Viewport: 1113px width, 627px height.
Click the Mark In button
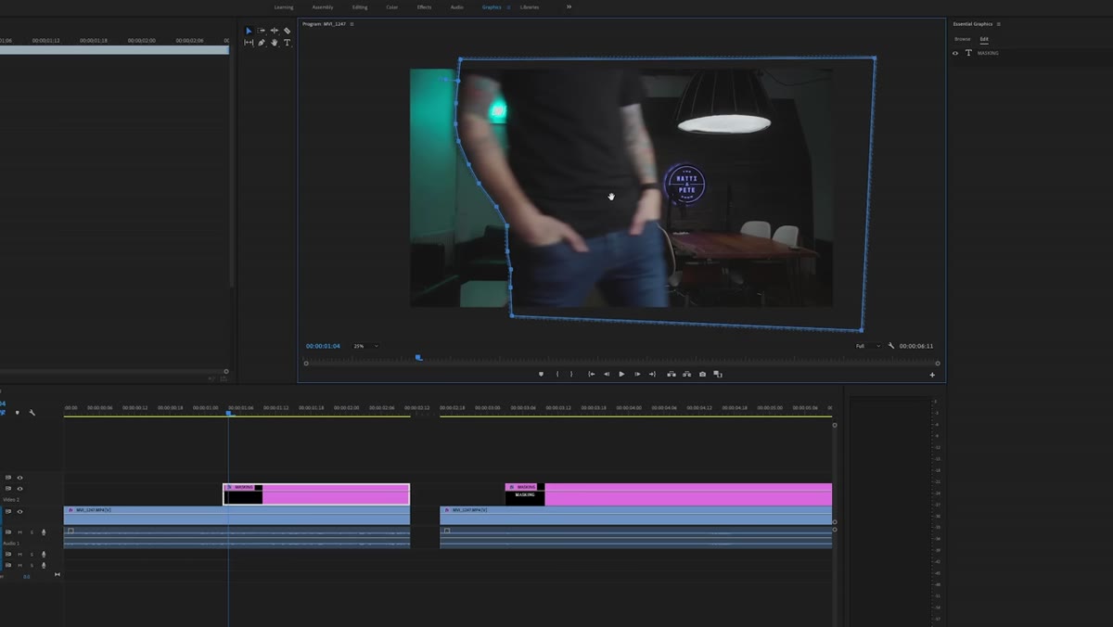click(557, 374)
